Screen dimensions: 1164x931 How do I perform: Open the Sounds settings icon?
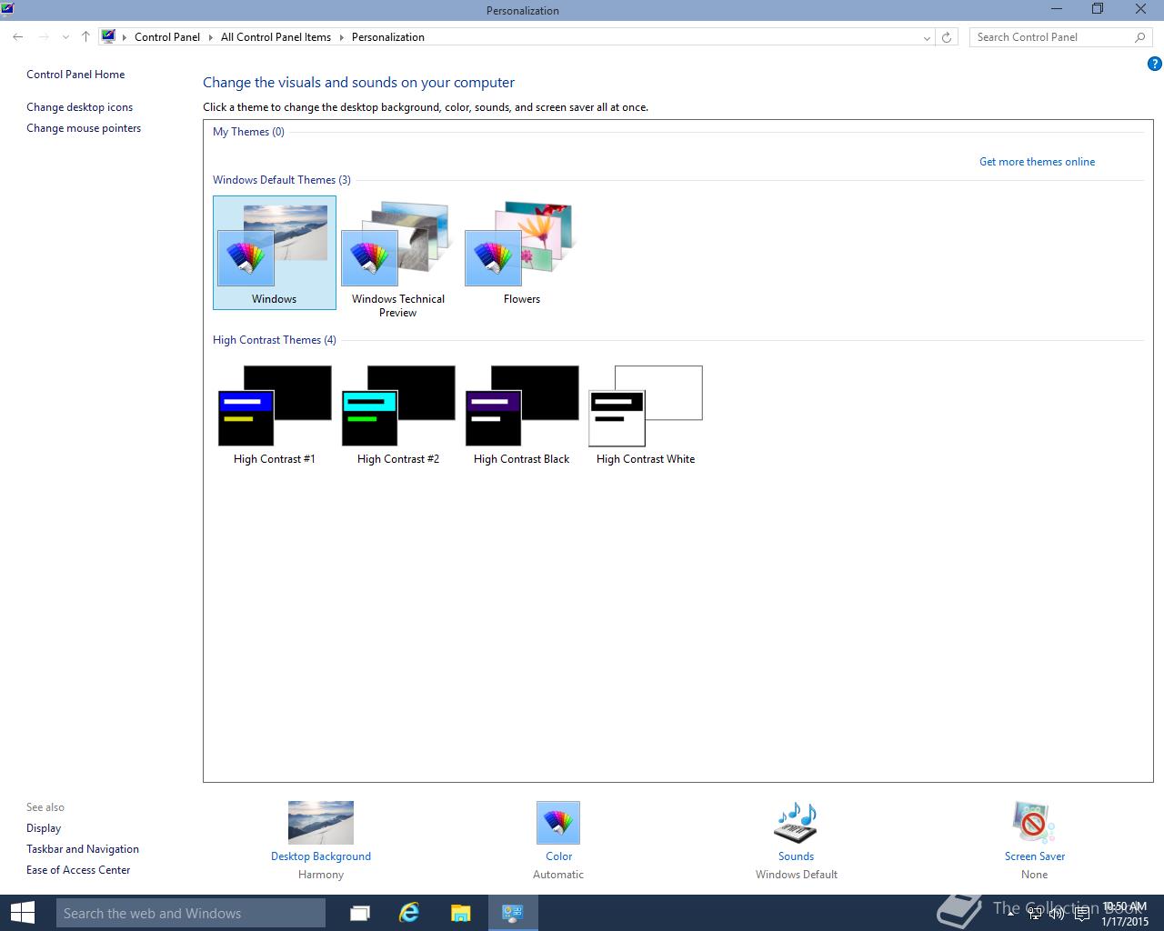(x=796, y=823)
